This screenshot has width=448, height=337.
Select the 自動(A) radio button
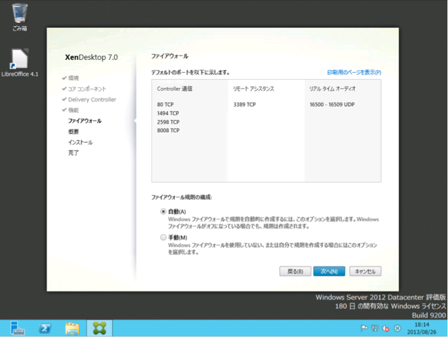(x=163, y=211)
